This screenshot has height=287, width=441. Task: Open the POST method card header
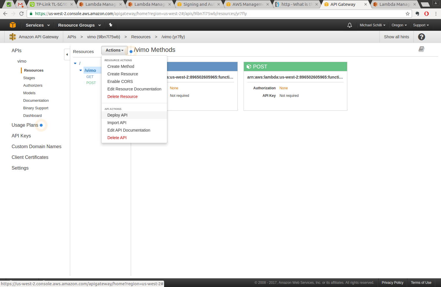click(x=295, y=67)
